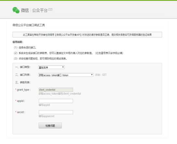Click the 一、接口类型 label
The height and width of the screenshot is (144, 177).
23,67
